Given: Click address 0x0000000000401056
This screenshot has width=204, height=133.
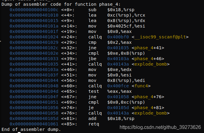Looking at the screenshot, I should [x=34, y=108].
